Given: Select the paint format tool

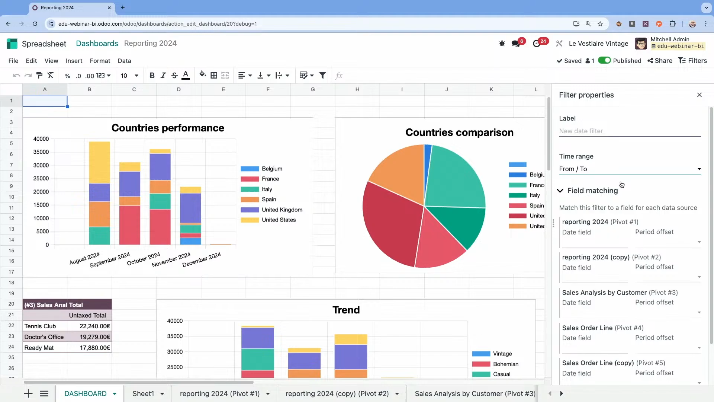Looking at the screenshot, I should point(39,75).
